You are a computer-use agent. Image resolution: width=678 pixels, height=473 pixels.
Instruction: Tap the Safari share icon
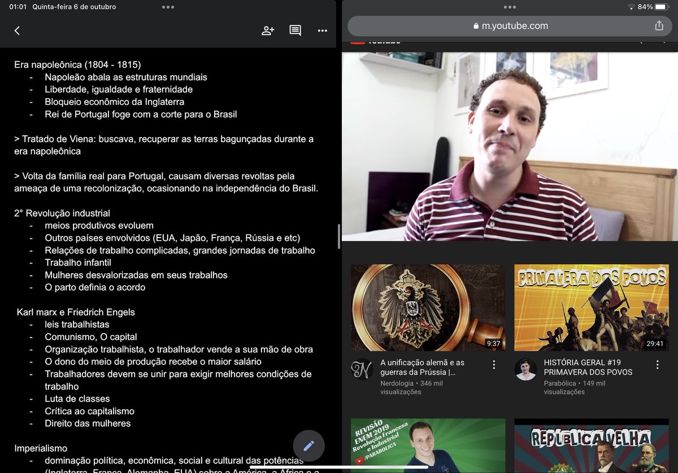[x=659, y=26]
